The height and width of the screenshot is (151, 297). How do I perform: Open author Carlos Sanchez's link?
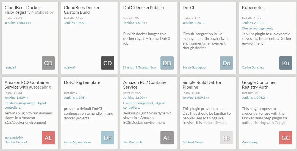pos(253,67)
